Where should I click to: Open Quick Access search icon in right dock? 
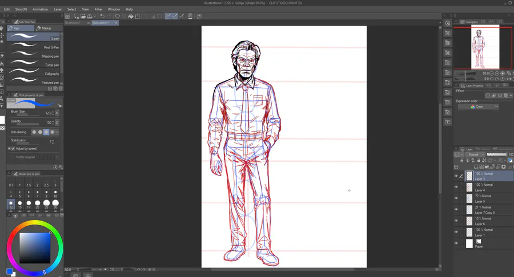(x=448, y=23)
